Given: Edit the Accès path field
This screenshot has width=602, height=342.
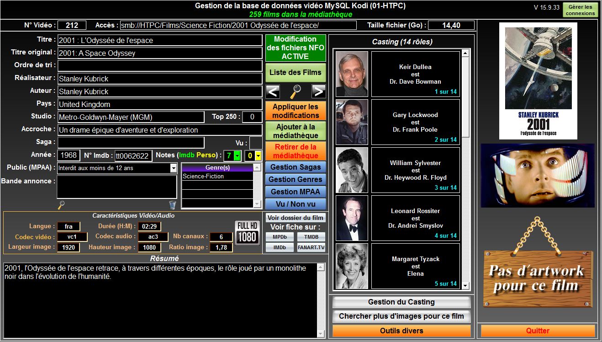Looking at the screenshot, I should pos(238,25).
